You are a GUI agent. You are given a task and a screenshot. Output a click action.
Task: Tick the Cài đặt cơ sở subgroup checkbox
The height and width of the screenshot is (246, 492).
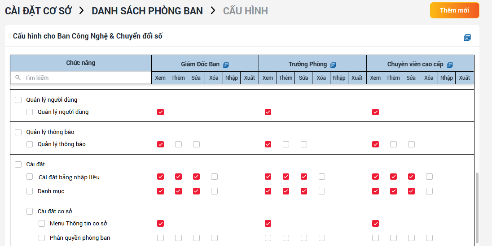[x=30, y=211]
